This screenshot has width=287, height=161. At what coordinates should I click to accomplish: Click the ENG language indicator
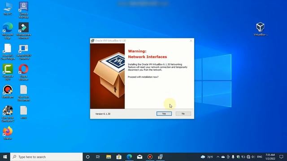260,157
